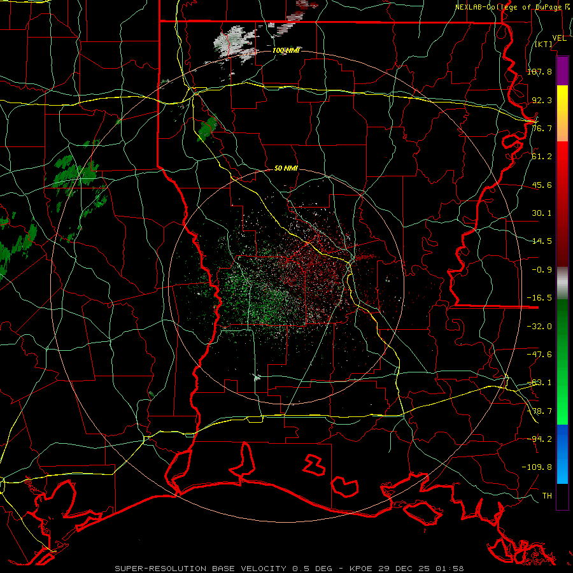
Task: Click the "KPOE 29 DEC 25 01:58" timestamp
Action: [x=406, y=569]
